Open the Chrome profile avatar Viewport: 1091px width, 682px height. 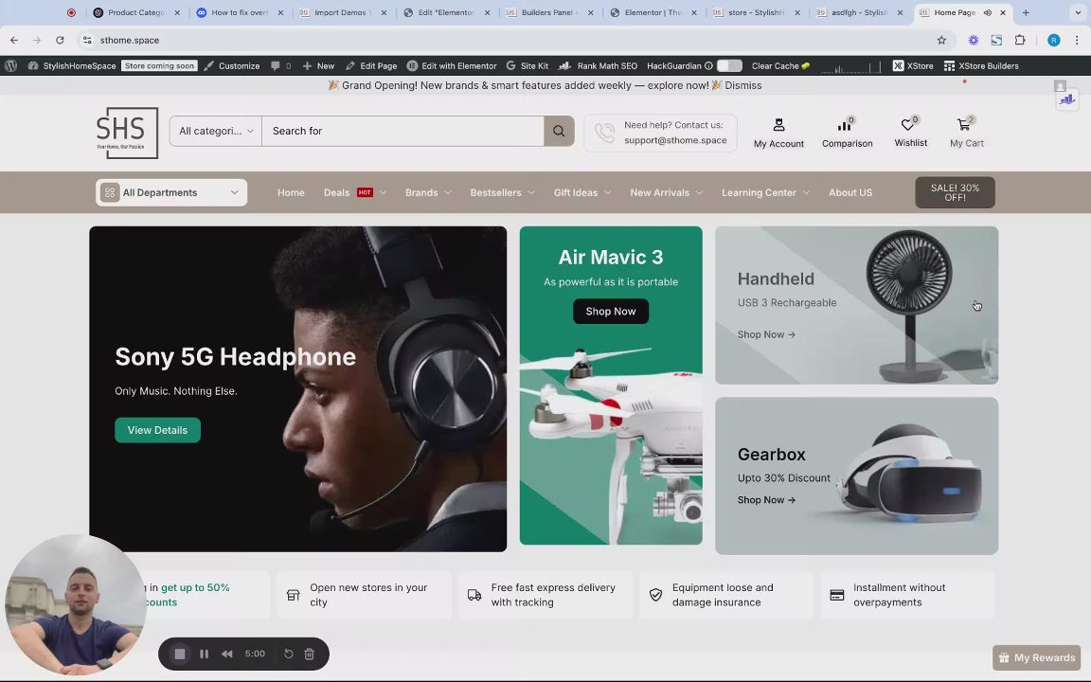click(x=1053, y=41)
